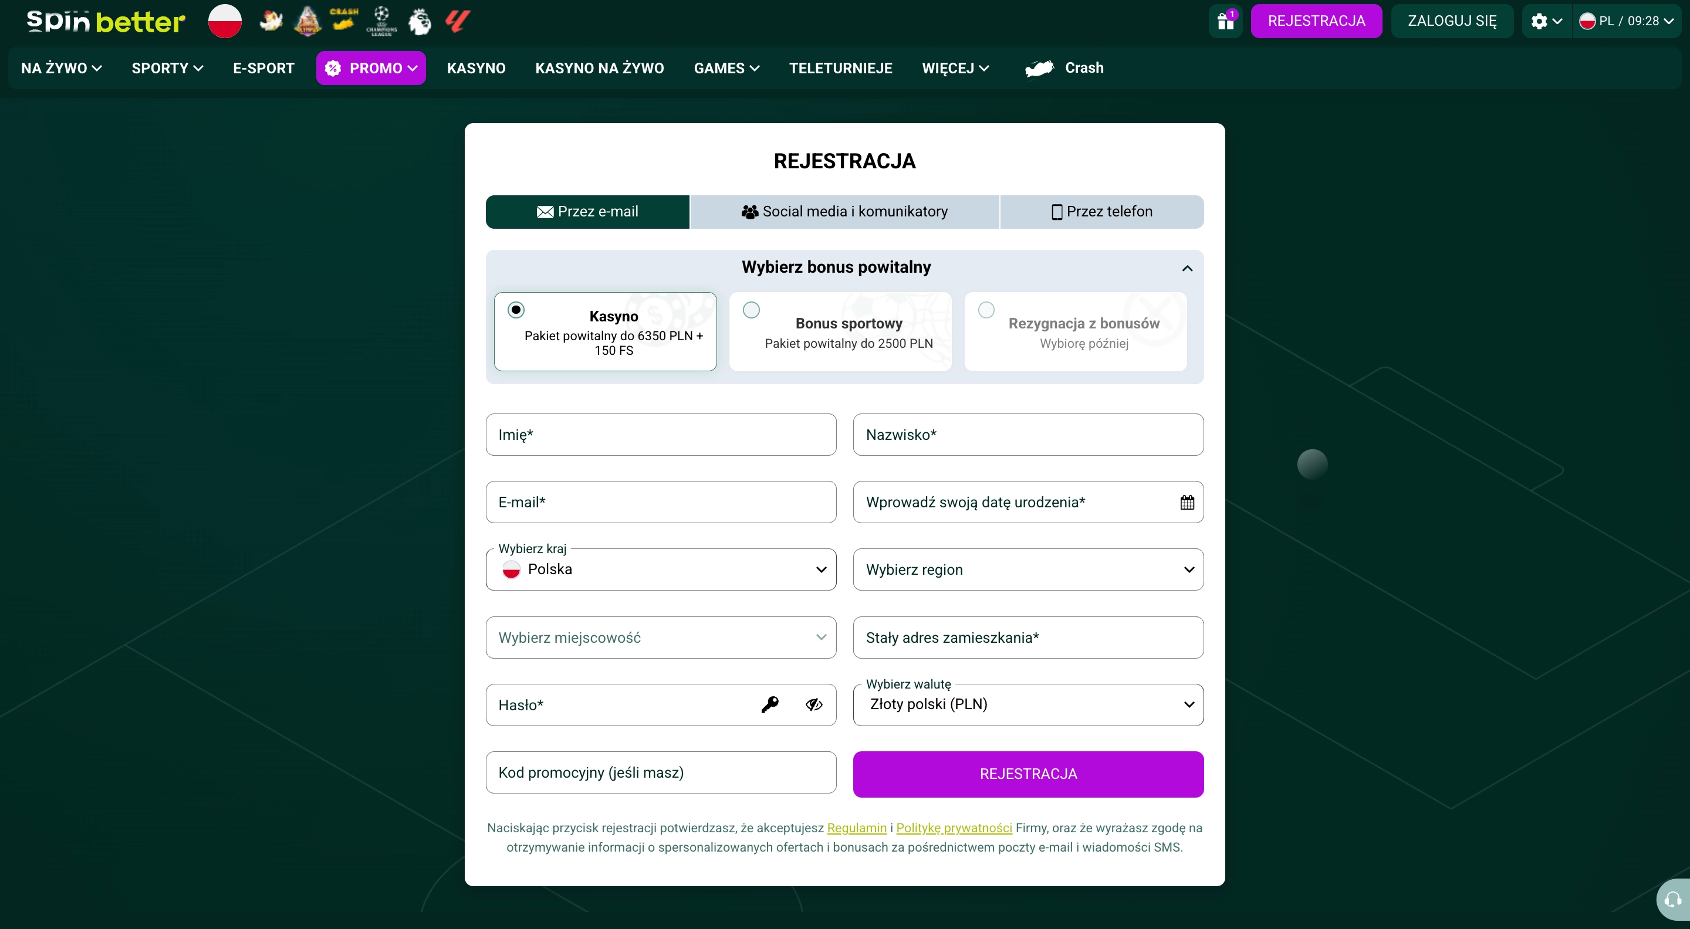Screen dimensions: 1690x929
Task: Open the Regulamin link
Action: (x=856, y=828)
